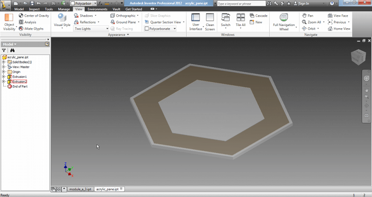Open Object Visibility options
Screen dimensions: 372x197
click(9, 22)
